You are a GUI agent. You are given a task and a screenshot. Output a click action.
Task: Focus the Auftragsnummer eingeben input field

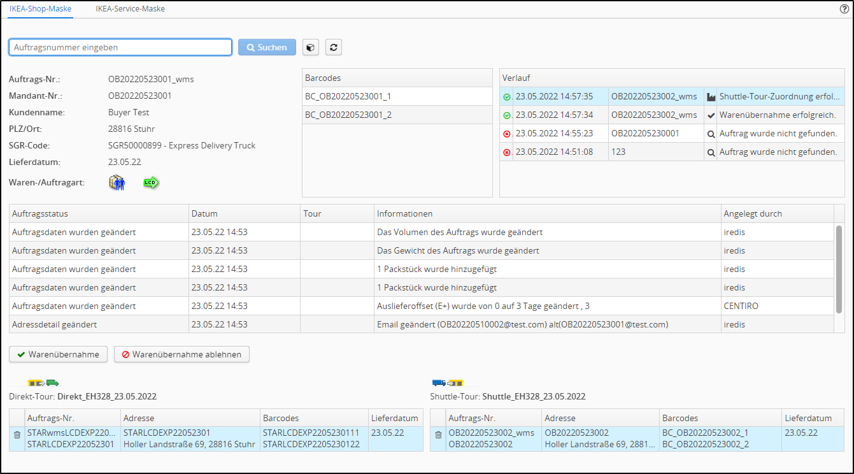tap(120, 47)
